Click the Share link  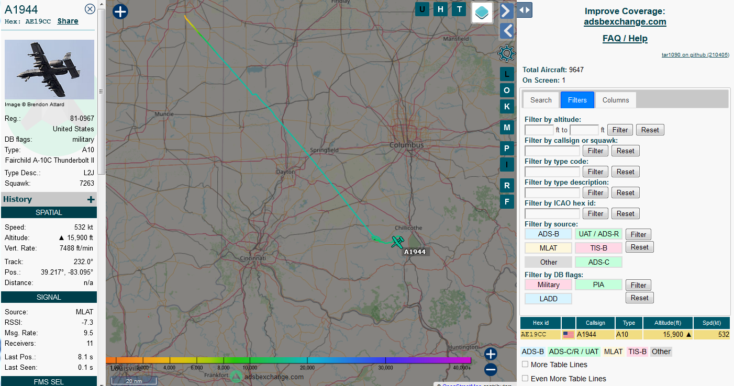[68, 21]
